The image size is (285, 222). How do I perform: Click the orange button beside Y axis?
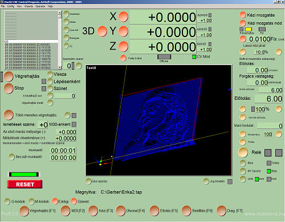tap(123, 31)
